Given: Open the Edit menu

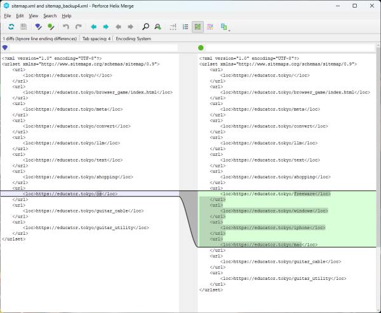Looking at the screenshot, I should coord(20,16).
